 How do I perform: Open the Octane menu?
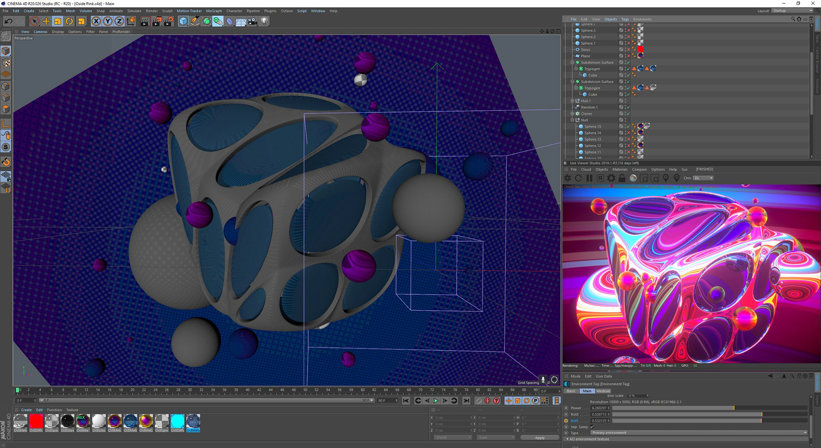[x=286, y=11]
